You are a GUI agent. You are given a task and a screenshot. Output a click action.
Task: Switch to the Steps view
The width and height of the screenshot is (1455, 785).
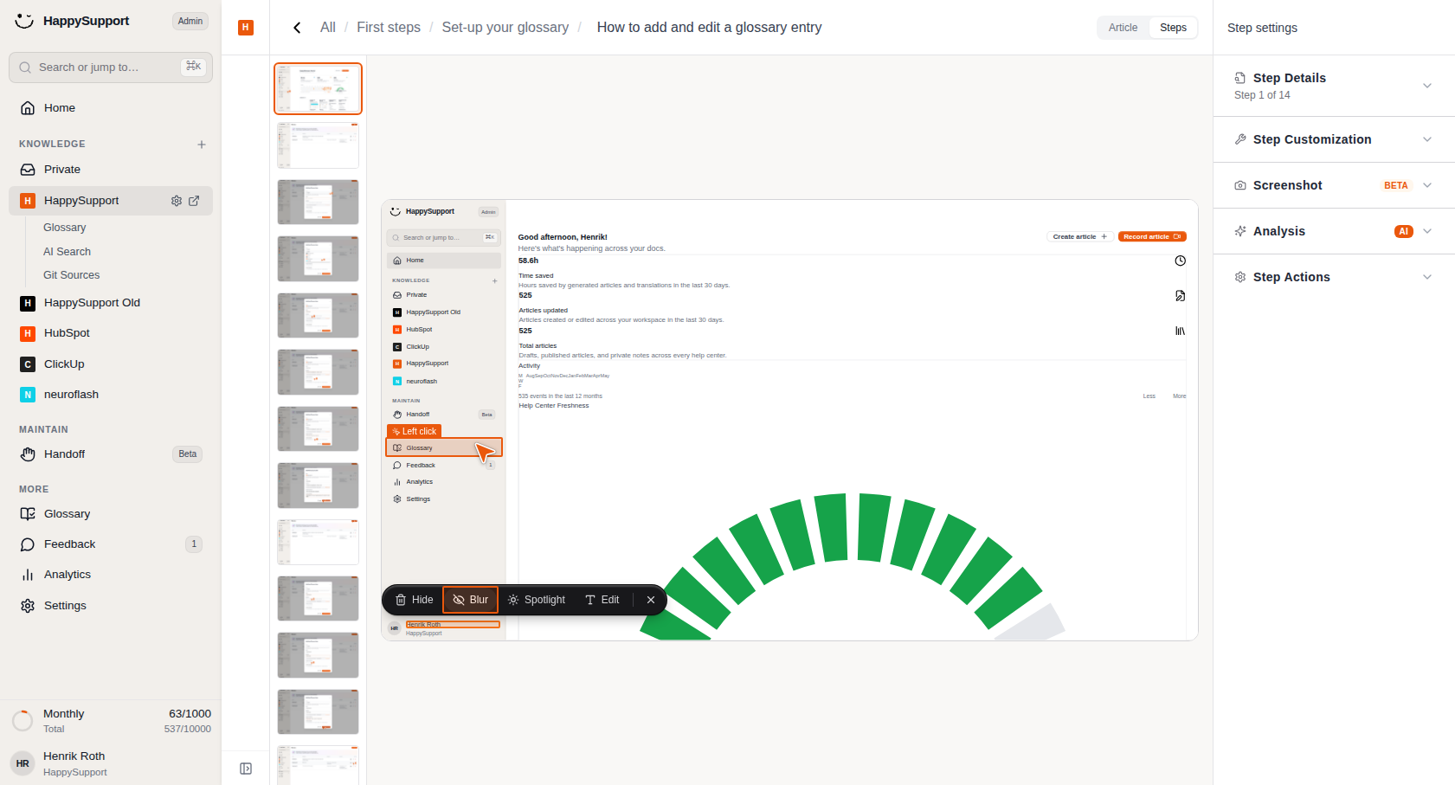1173,28
